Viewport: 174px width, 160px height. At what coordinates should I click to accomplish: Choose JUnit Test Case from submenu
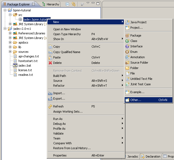[140, 84]
